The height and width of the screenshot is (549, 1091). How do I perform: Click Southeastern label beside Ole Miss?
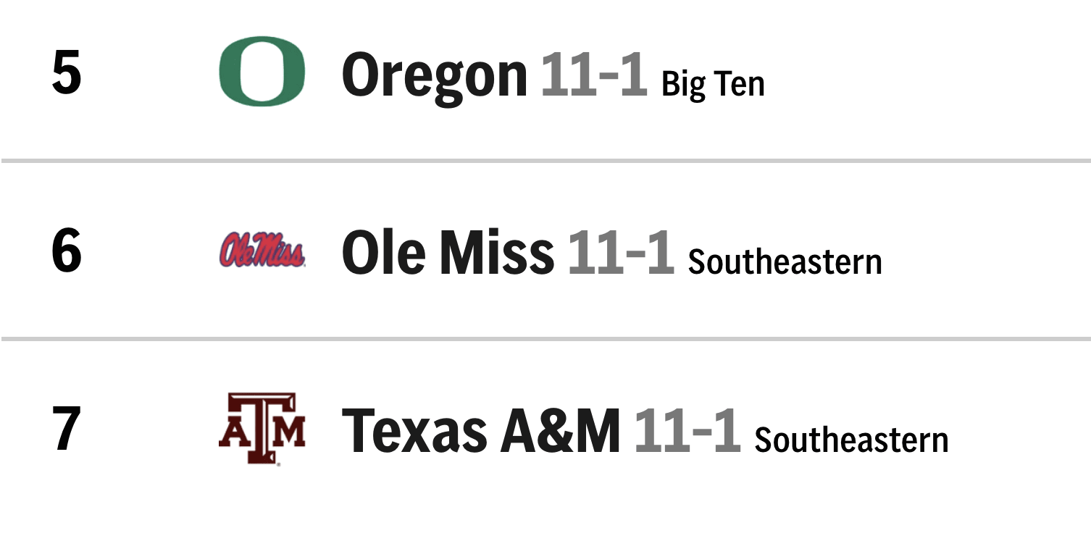click(x=785, y=261)
